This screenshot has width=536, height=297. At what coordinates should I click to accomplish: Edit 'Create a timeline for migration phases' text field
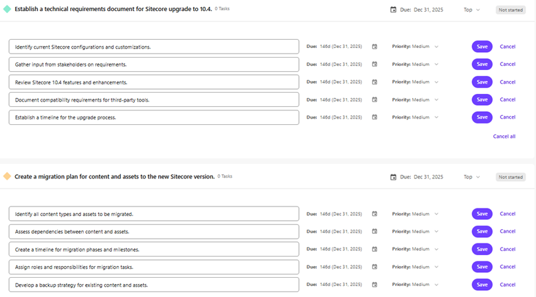coord(154,249)
